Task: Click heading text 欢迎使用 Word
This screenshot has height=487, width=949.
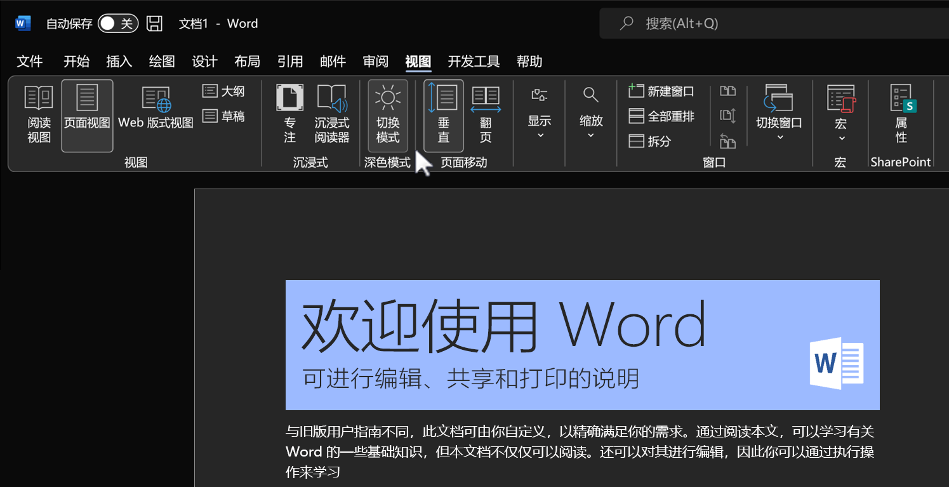Action: (503, 324)
